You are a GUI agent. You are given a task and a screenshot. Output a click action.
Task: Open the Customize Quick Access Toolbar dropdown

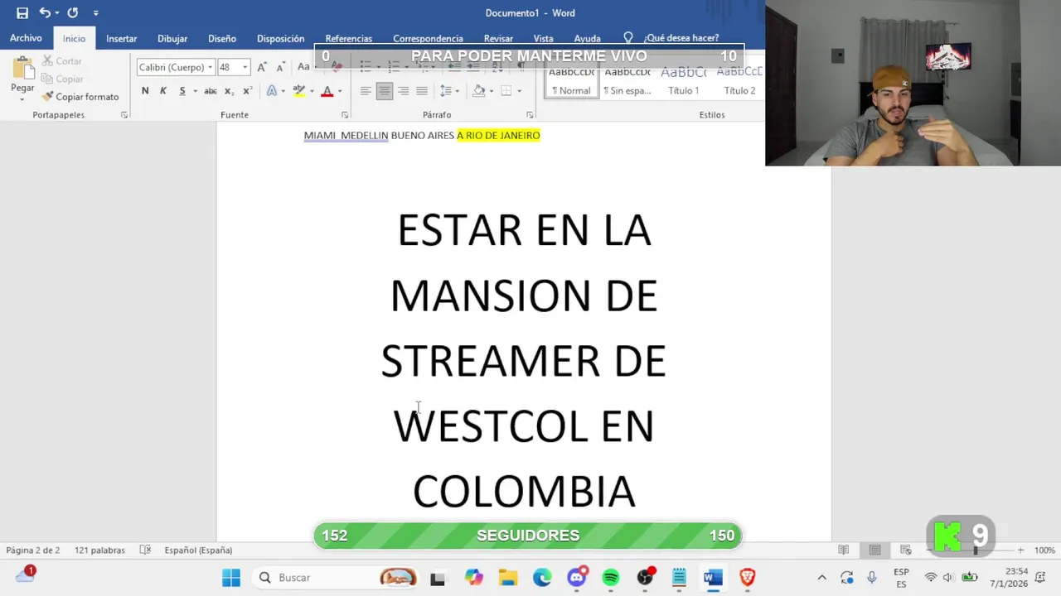tap(95, 13)
